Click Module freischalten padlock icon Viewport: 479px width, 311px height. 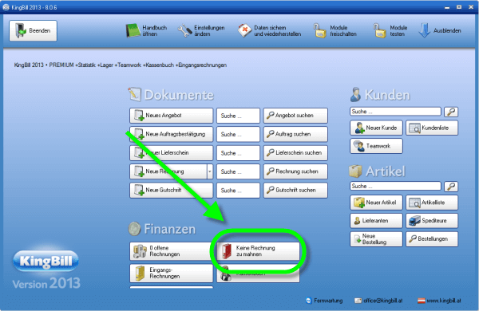coord(319,30)
